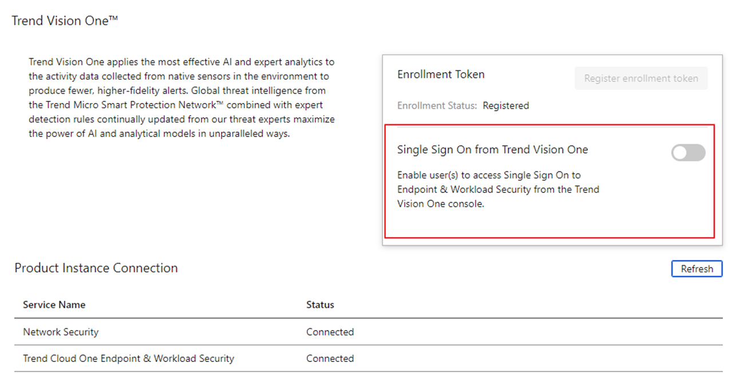
Task: Click the Trend Vision One description paragraph
Action: coord(181,98)
